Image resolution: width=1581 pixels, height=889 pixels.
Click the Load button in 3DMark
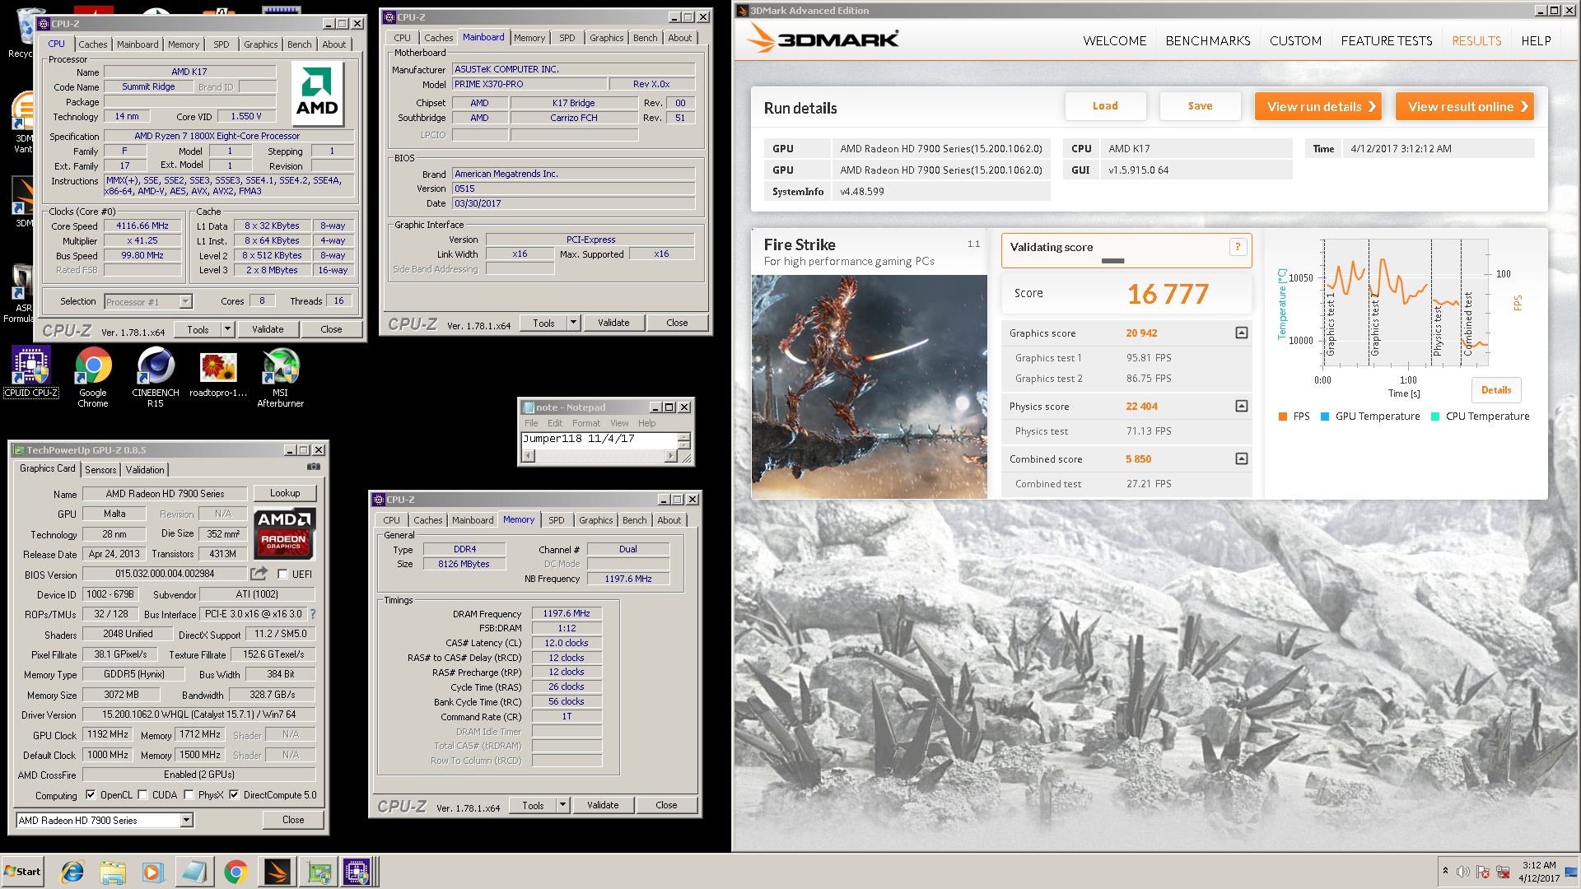tap(1105, 106)
